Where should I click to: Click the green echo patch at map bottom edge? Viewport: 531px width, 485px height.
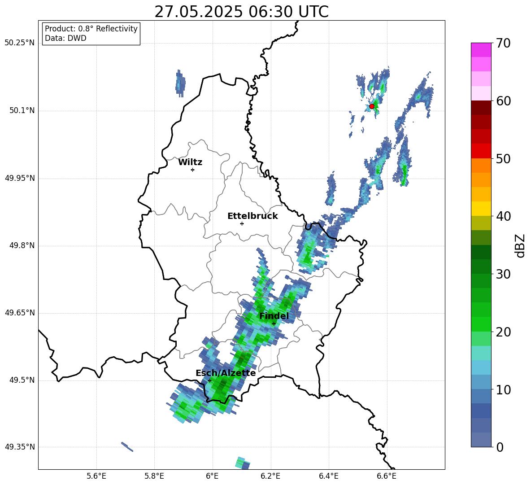tap(243, 463)
